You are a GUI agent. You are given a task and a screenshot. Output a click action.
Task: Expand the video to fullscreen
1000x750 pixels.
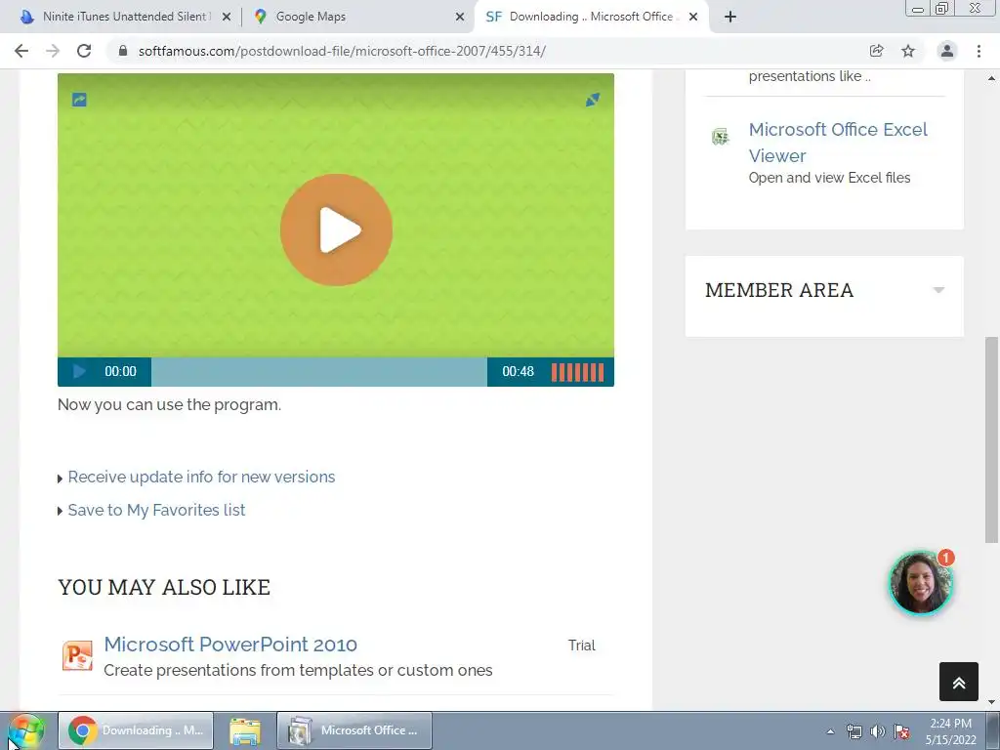pos(593,100)
